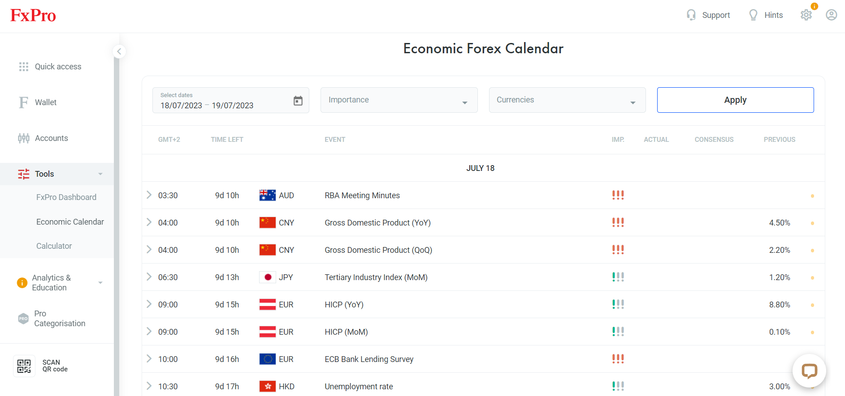The image size is (845, 396).
Task: Click the Accounts candlestick icon
Action: click(24, 138)
